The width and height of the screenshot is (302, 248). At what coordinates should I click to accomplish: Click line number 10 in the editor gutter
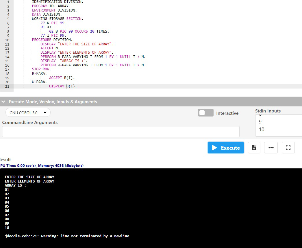click(7, 40)
